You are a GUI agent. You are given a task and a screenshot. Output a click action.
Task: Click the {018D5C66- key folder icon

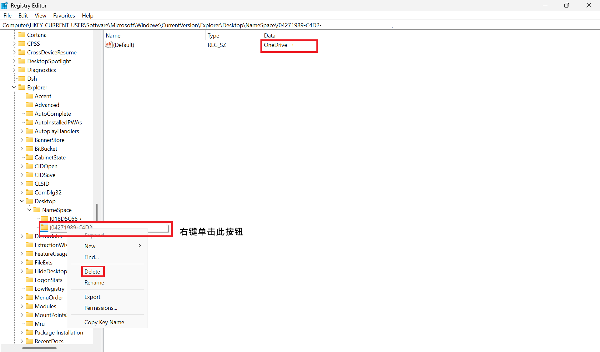44,218
